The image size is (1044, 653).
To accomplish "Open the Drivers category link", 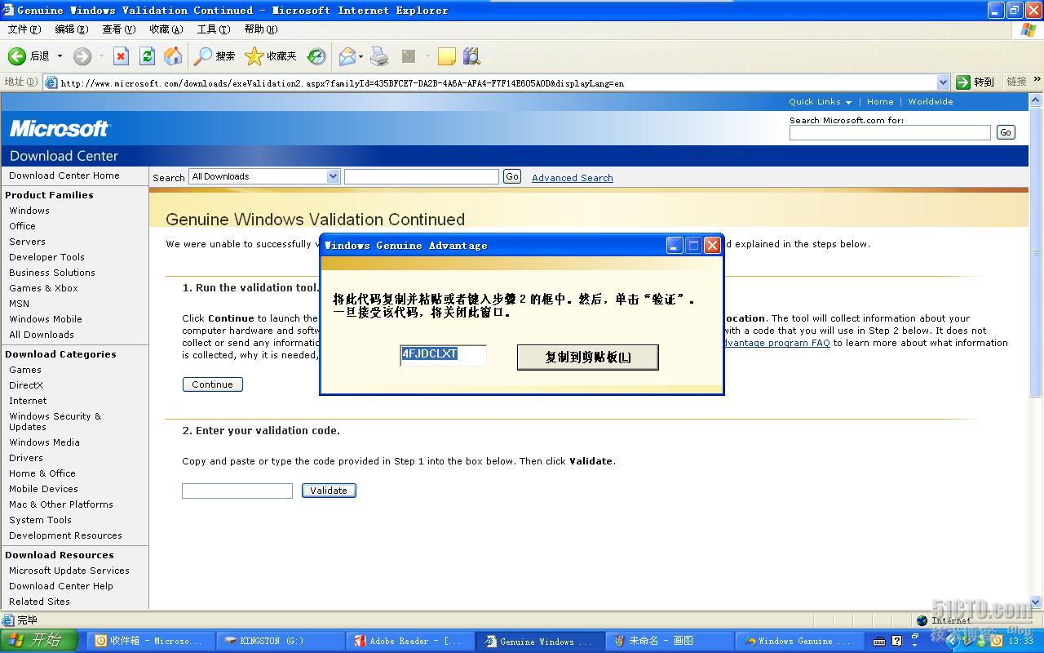I will point(26,458).
